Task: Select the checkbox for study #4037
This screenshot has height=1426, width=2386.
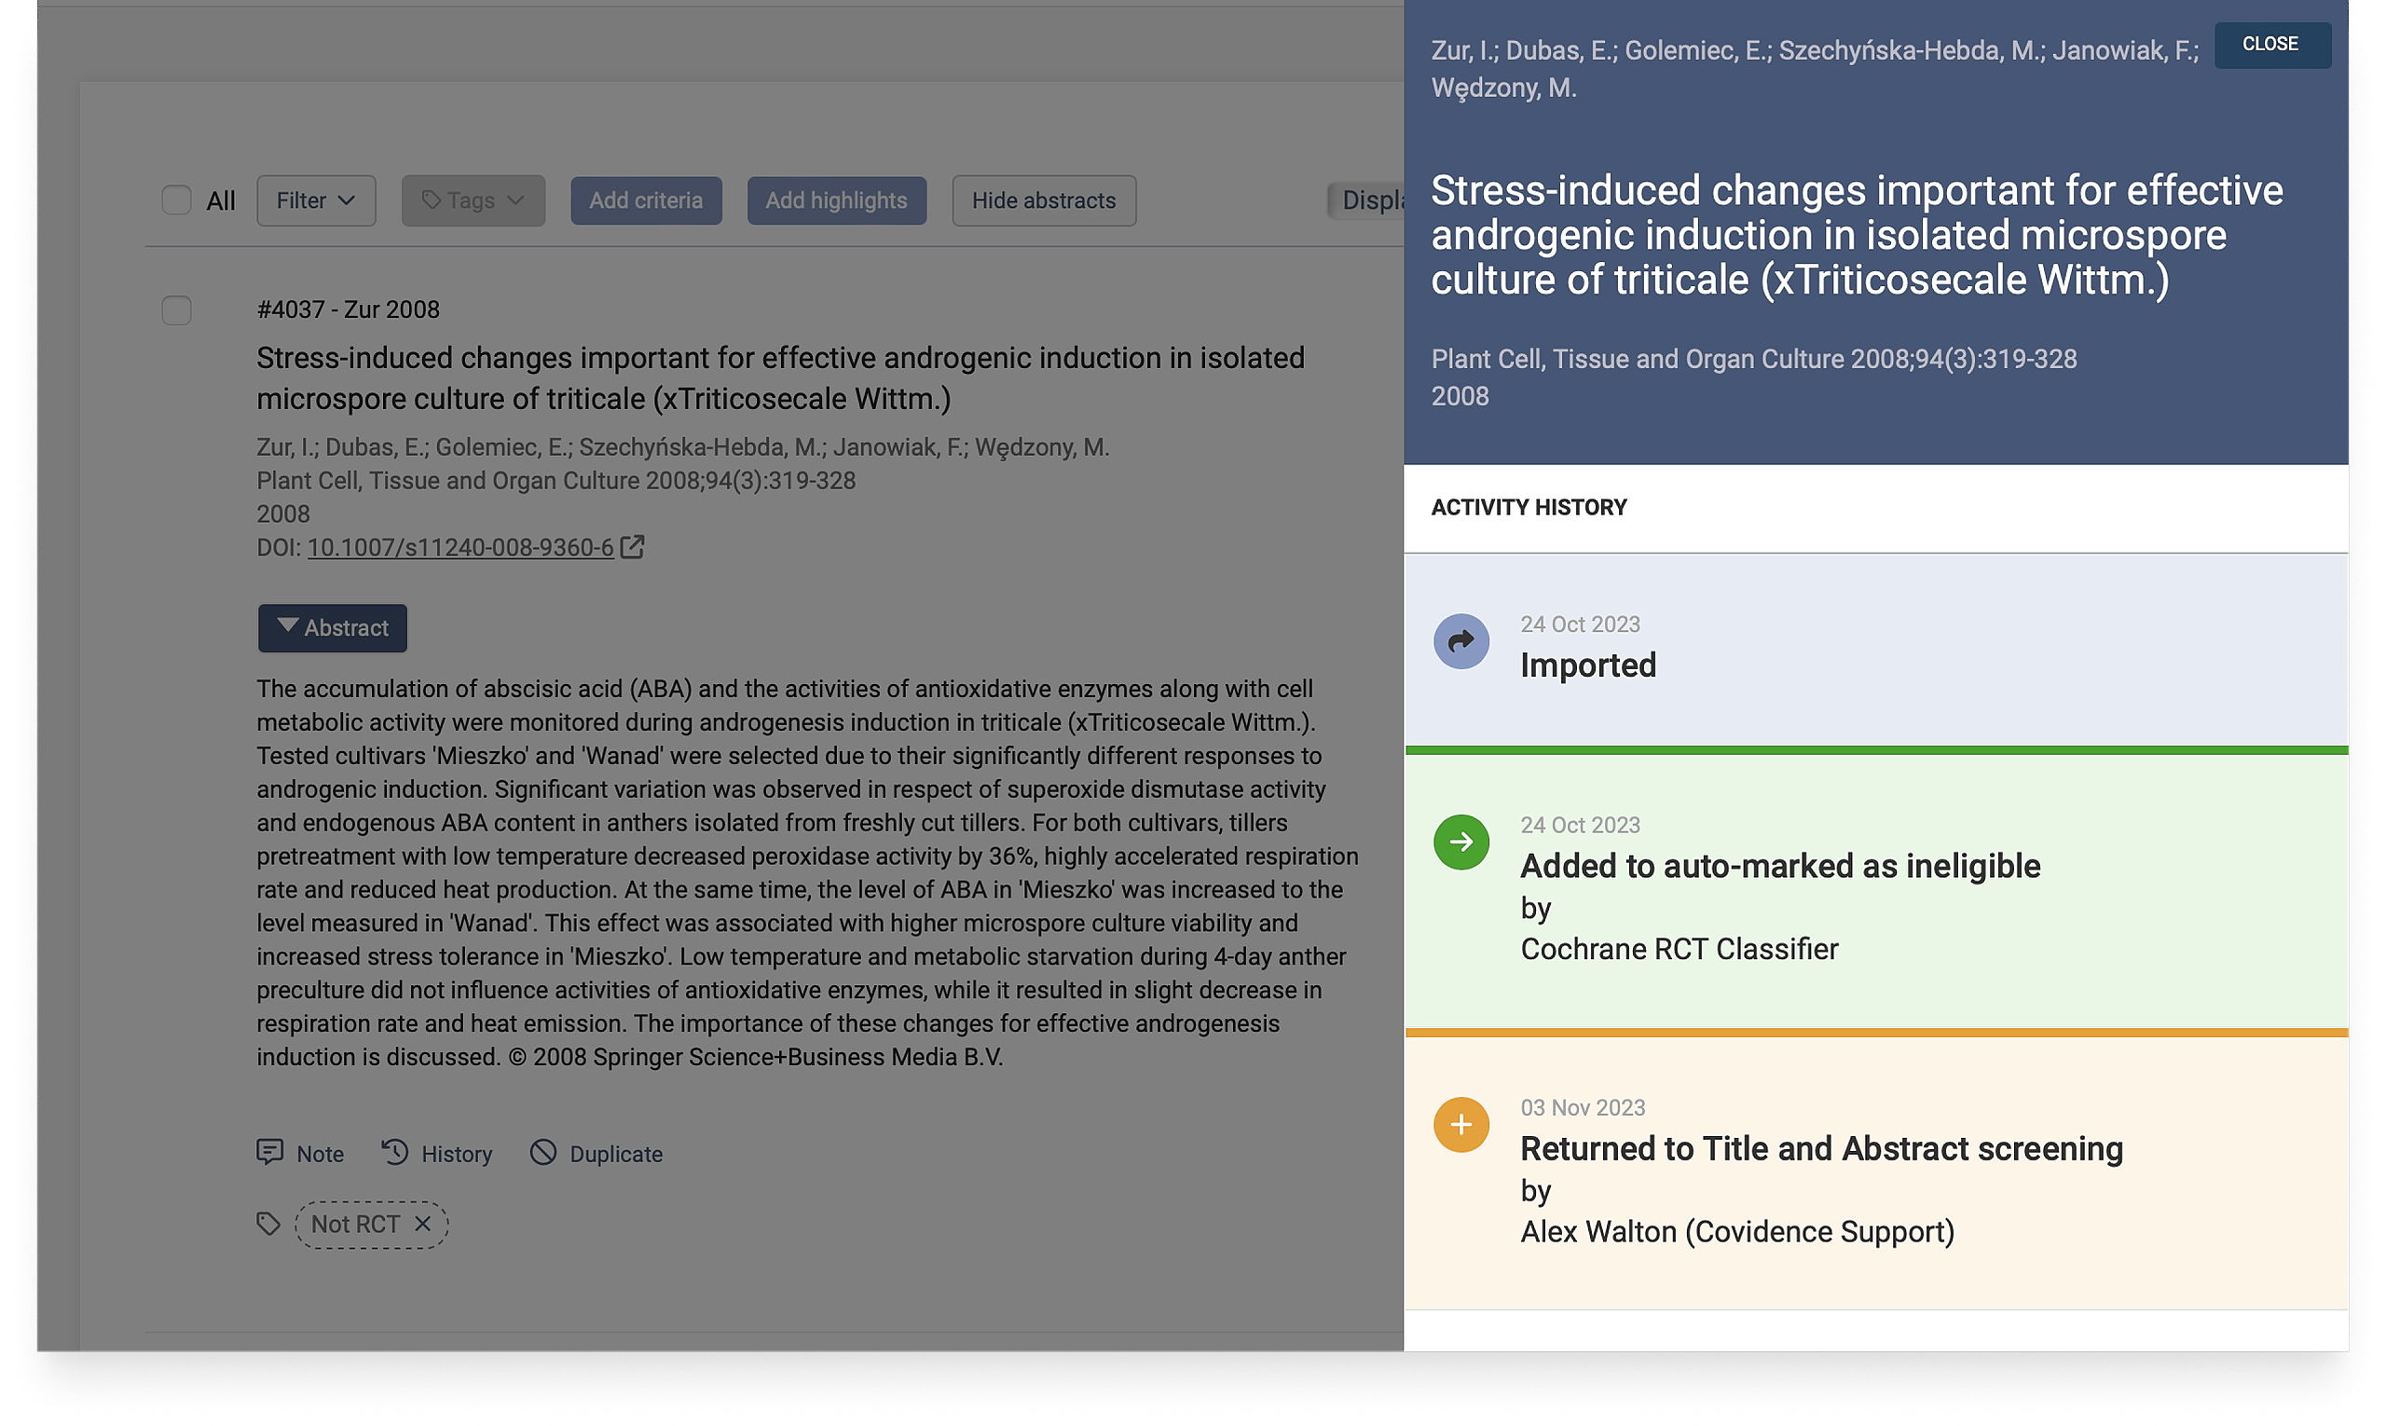Action: pos(176,310)
